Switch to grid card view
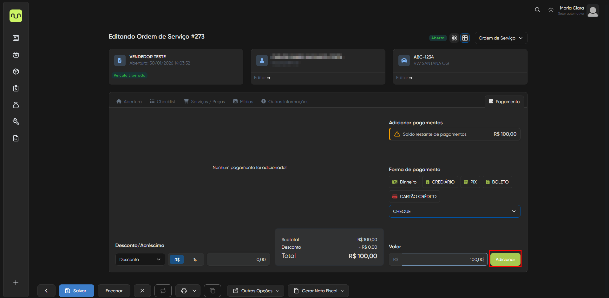This screenshot has width=609, height=298. click(x=454, y=38)
